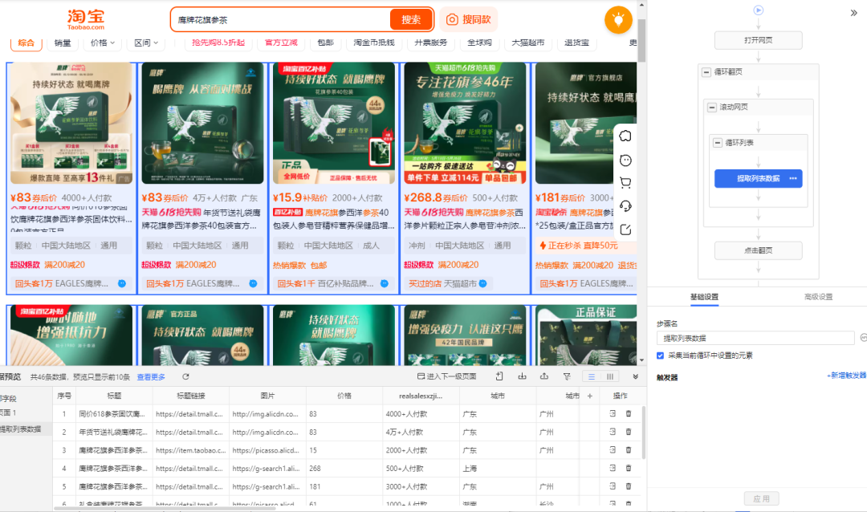Collapse the 循环翻页 loop block
This screenshot has height=512, width=867.
(706, 72)
